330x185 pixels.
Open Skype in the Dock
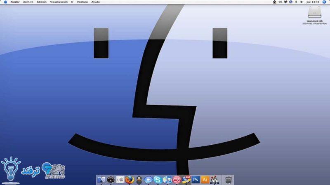pyautogui.click(x=158, y=180)
